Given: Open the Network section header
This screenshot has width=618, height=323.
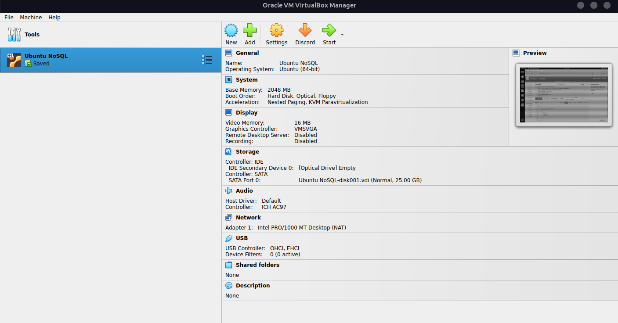Looking at the screenshot, I should [248, 218].
